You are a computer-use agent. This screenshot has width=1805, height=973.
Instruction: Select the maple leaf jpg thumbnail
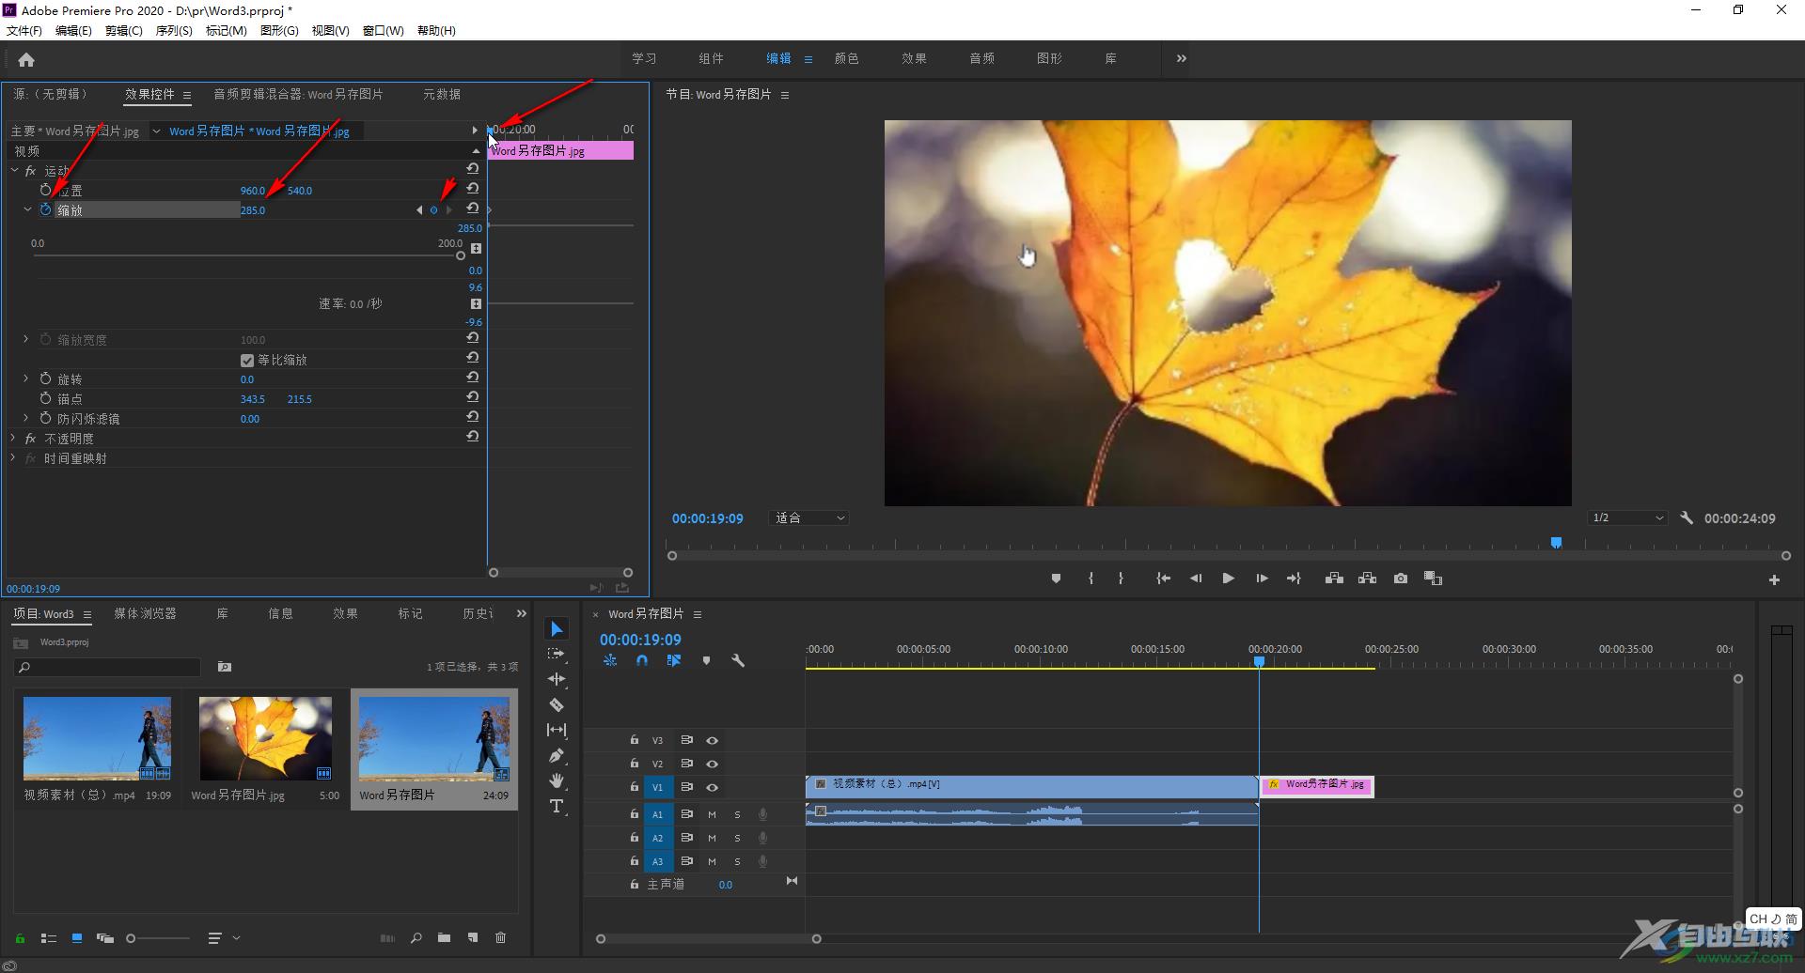click(265, 738)
